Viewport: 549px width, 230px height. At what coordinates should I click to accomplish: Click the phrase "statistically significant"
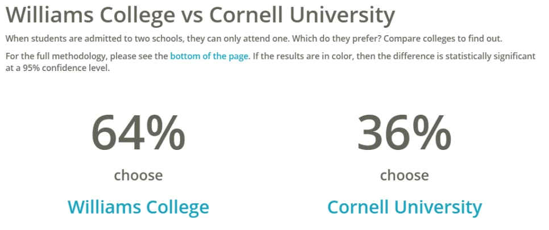pos(486,56)
